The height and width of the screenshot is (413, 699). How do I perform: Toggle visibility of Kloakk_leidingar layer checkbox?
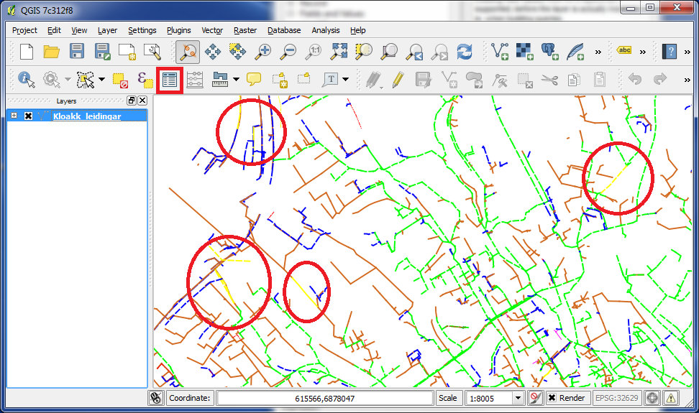(28, 116)
